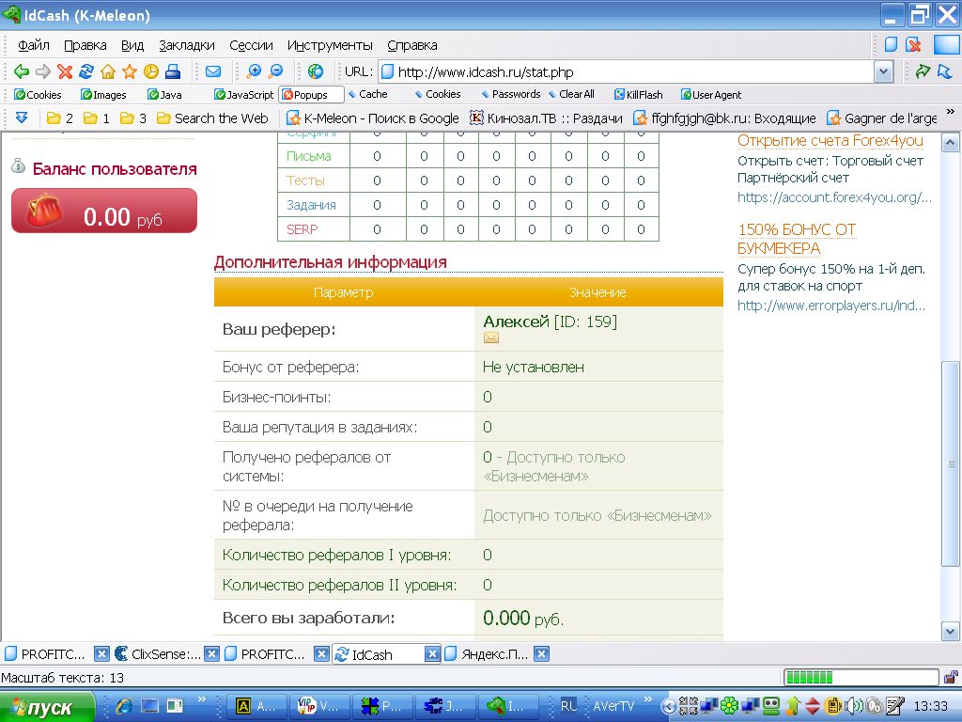
Task: Click Clear All button
Action: [571, 94]
